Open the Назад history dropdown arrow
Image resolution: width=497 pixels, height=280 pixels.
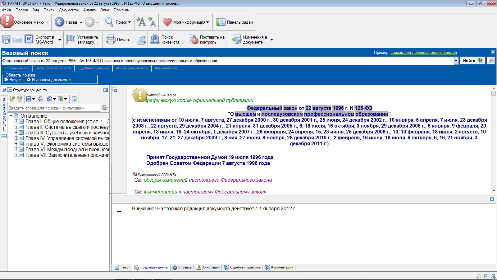pyautogui.click(x=81, y=22)
